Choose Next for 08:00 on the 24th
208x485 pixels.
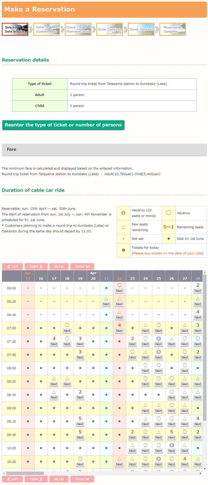(146, 371)
